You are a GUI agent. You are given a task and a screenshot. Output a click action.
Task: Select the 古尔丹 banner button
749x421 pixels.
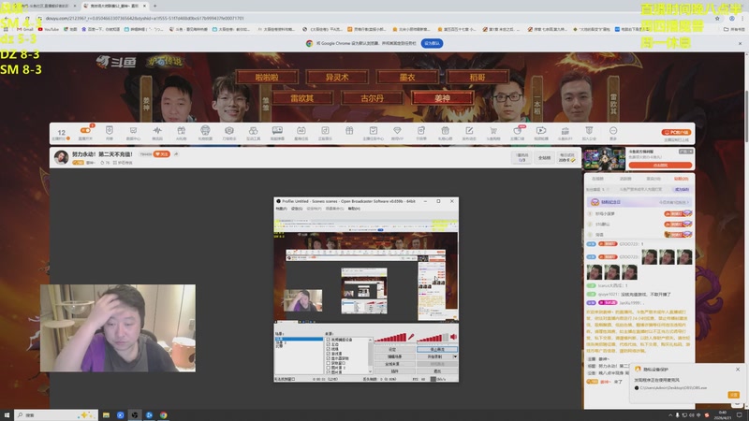[x=372, y=98]
